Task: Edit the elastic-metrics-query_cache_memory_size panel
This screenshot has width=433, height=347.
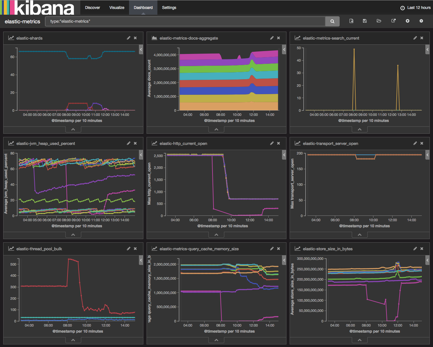Action: click(x=272, y=249)
